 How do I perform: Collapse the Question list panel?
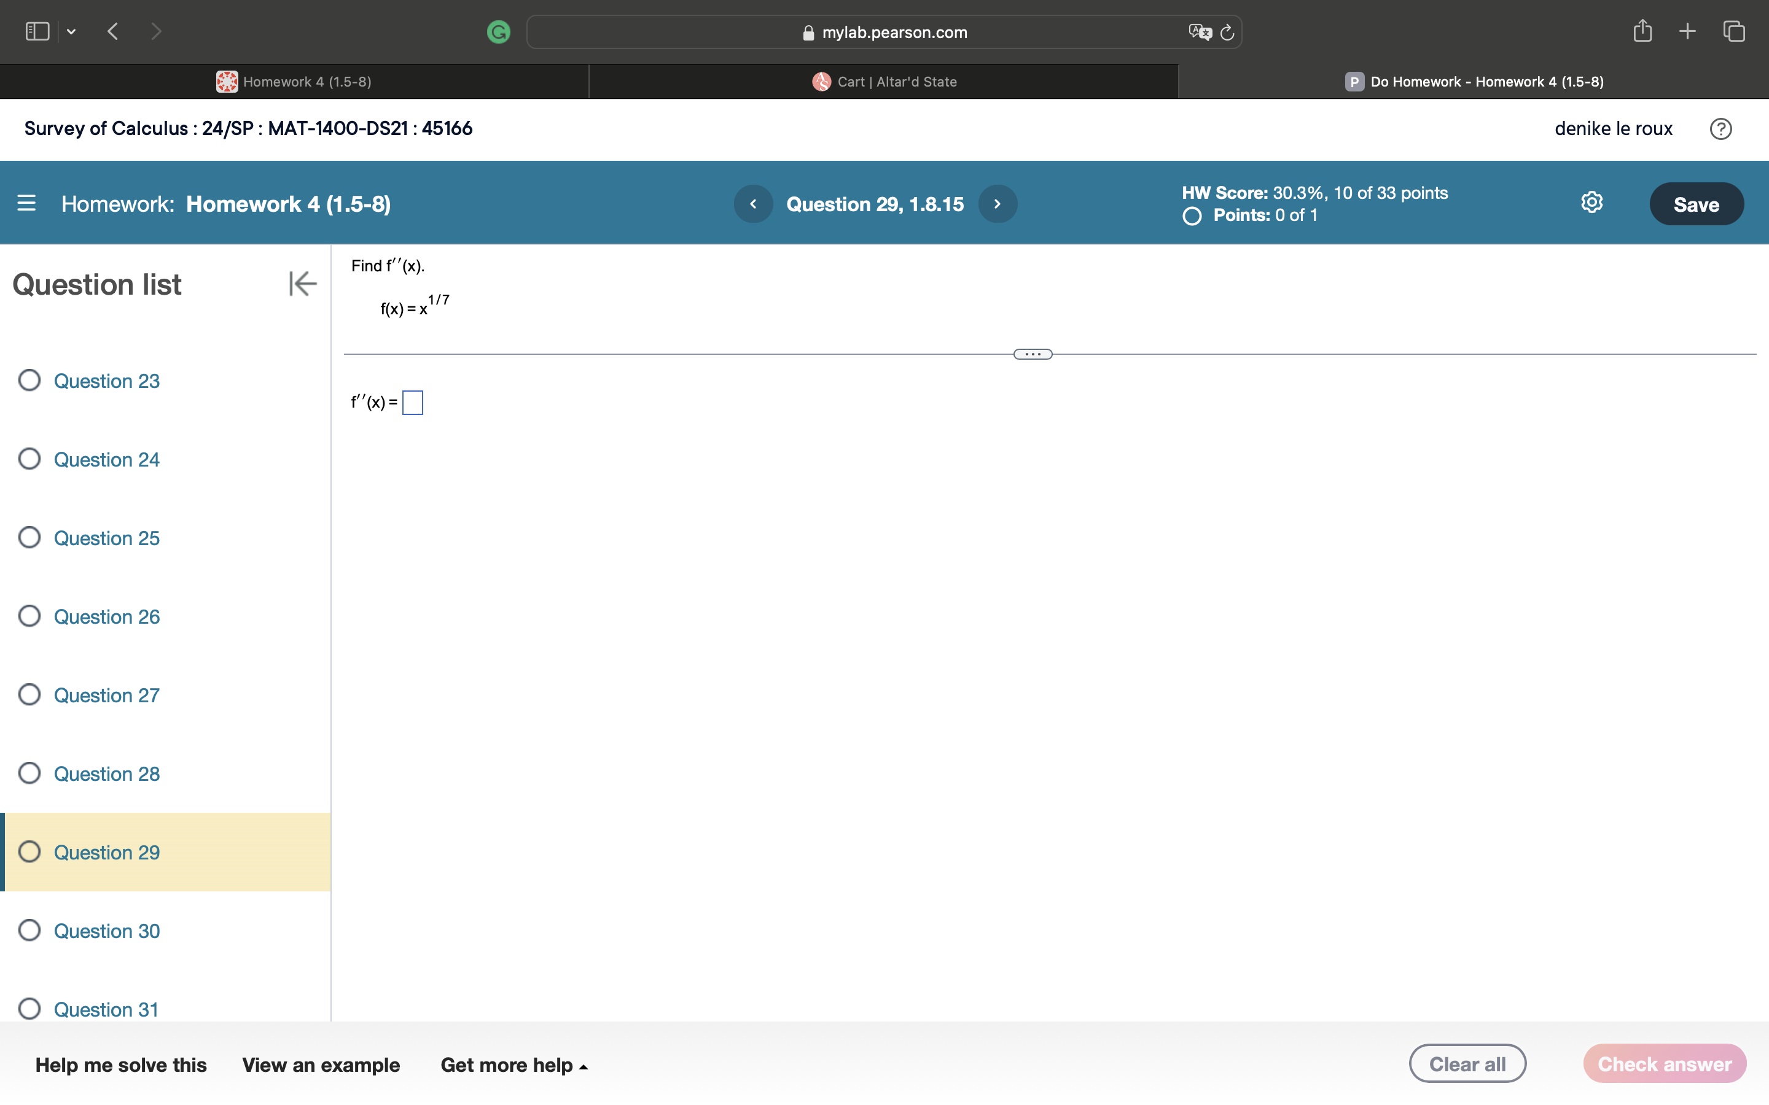[x=301, y=284]
